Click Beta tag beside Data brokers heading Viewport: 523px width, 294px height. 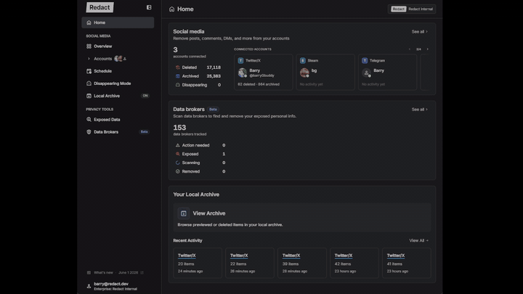(x=213, y=110)
